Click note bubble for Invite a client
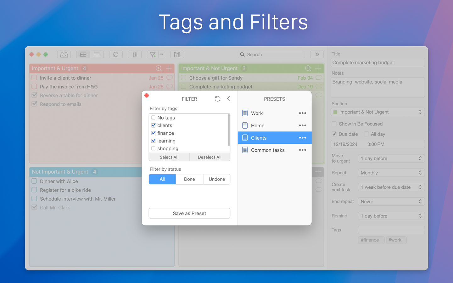 pyautogui.click(x=170, y=77)
